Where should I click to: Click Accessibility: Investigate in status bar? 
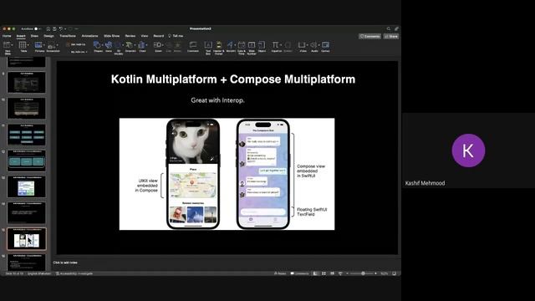click(x=74, y=273)
